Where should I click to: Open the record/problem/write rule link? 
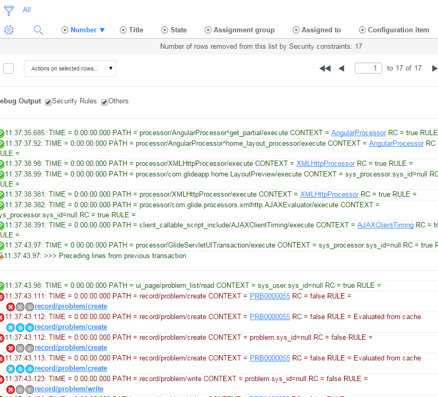coord(69,389)
